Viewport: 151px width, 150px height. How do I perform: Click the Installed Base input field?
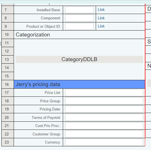pyautogui.click(x=79, y=10)
